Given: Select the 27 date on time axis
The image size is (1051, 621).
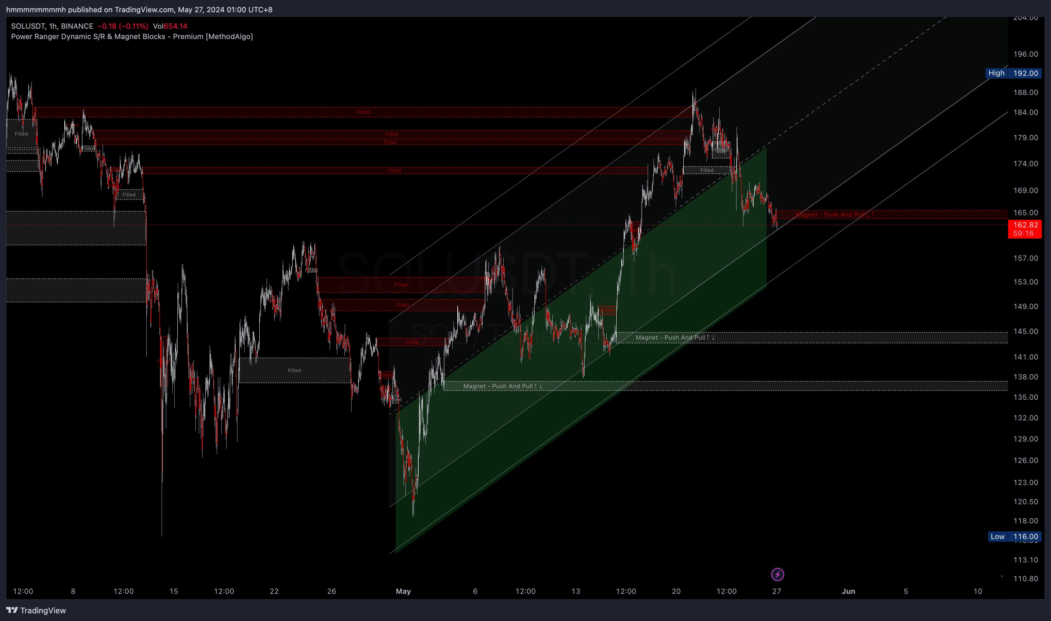Looking at the screenshot, I should tap(776, 591).
